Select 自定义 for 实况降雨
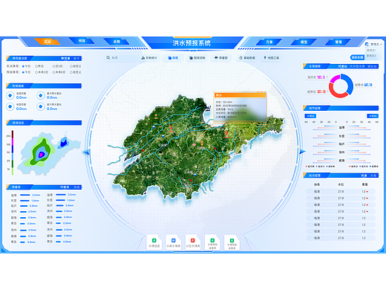The height and width of the screenshot is (290, 386). click(x=76, y=66)
